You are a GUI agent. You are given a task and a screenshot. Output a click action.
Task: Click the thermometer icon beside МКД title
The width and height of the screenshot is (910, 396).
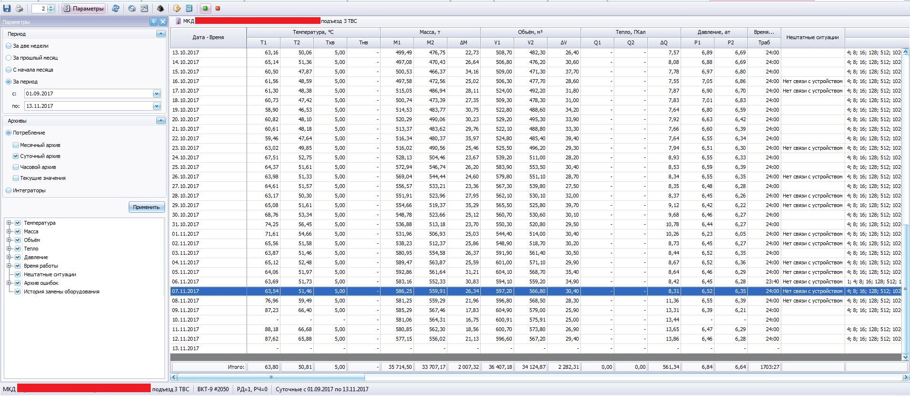178,21
